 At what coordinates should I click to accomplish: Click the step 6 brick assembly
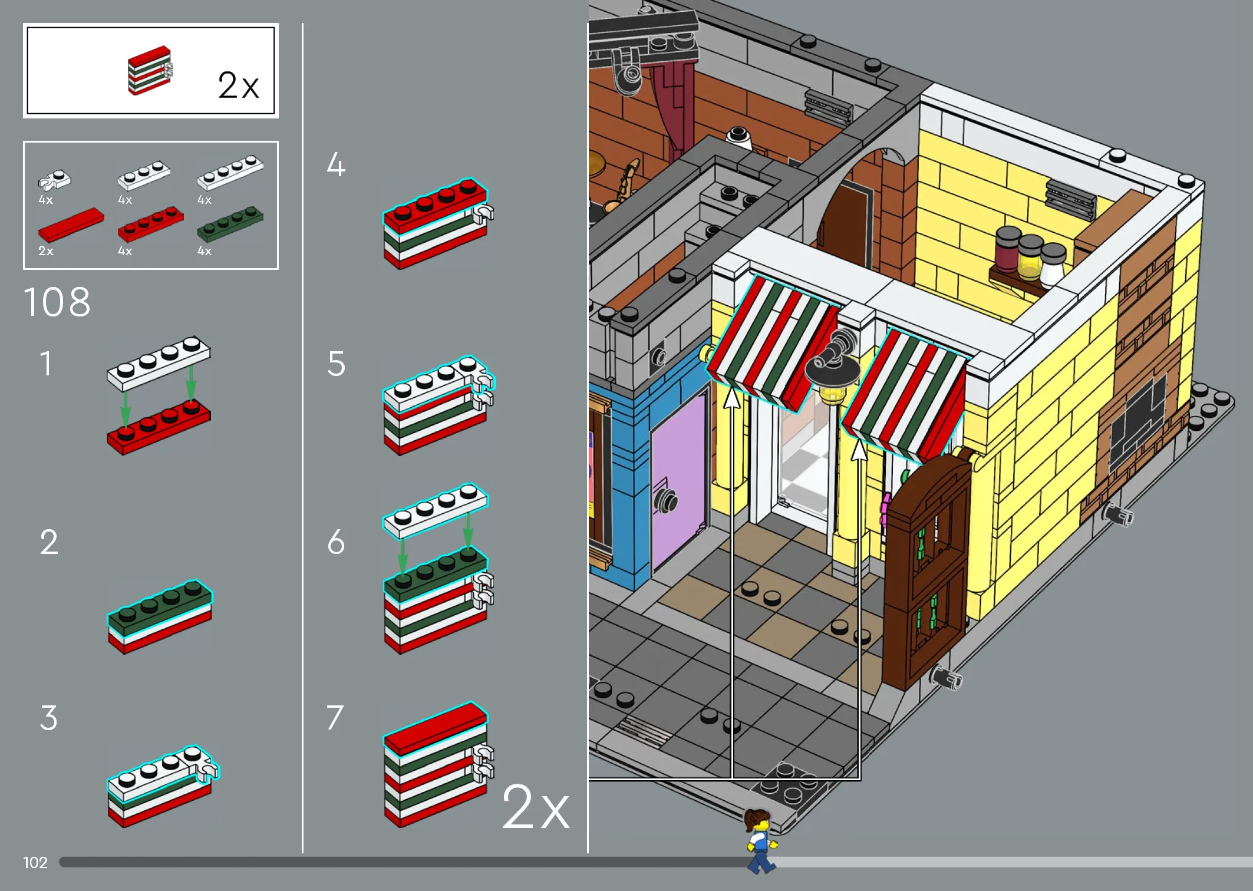438,569
